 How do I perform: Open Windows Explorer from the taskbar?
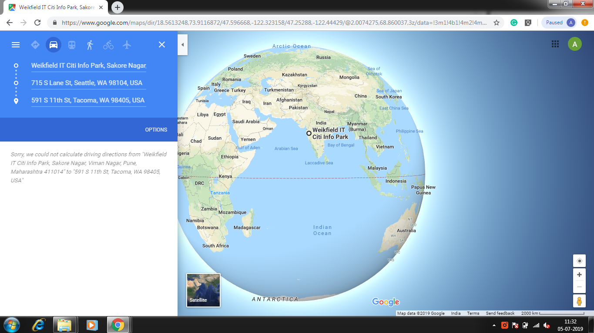(x=64, y=325)
